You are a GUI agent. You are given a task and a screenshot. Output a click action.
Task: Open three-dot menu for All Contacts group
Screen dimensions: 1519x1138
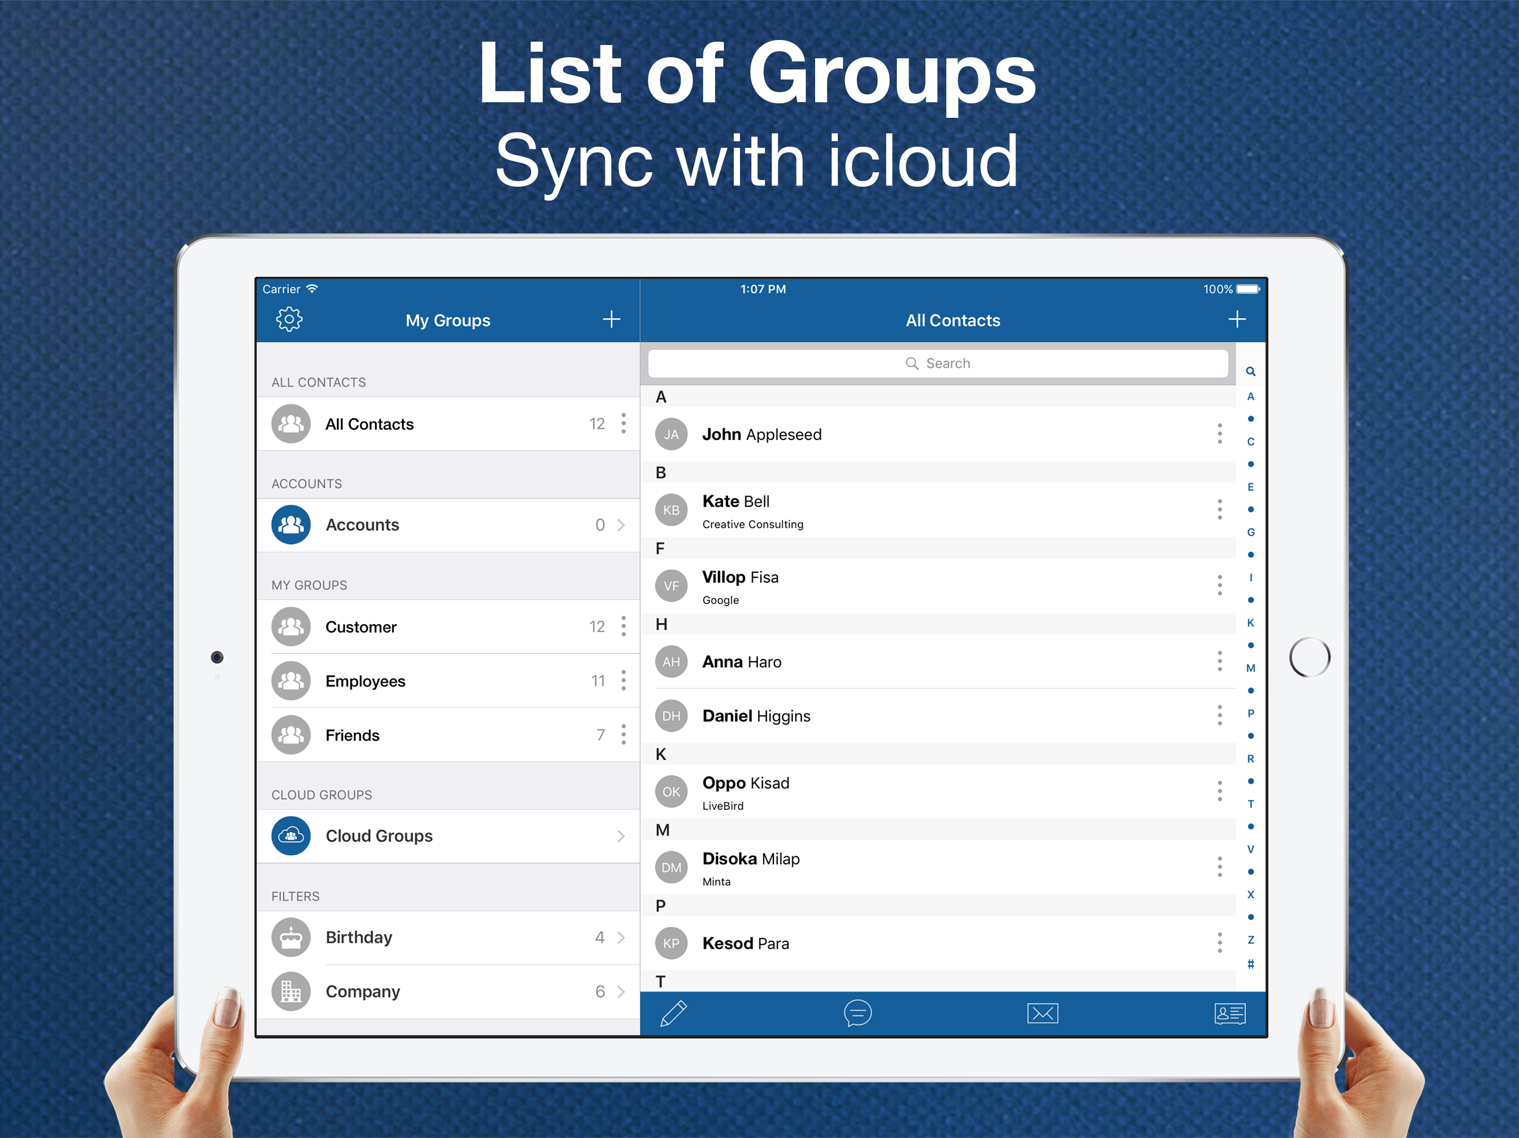point(623,423)
